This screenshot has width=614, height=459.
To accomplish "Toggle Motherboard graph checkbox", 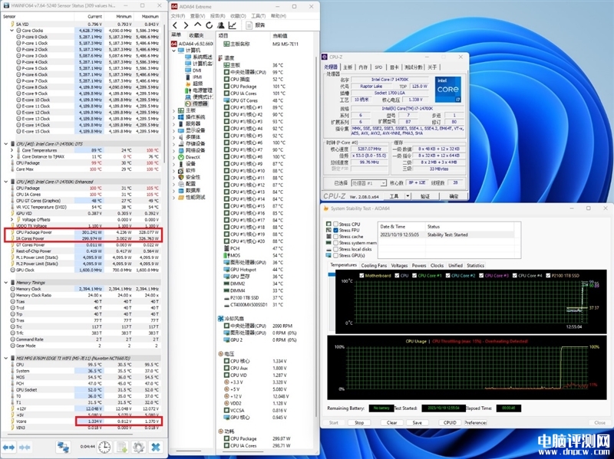I will (361, 276).
